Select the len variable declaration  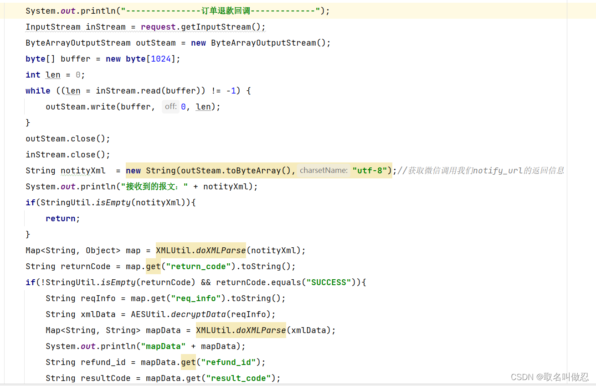pyautogui.click(x=53, y=74)
